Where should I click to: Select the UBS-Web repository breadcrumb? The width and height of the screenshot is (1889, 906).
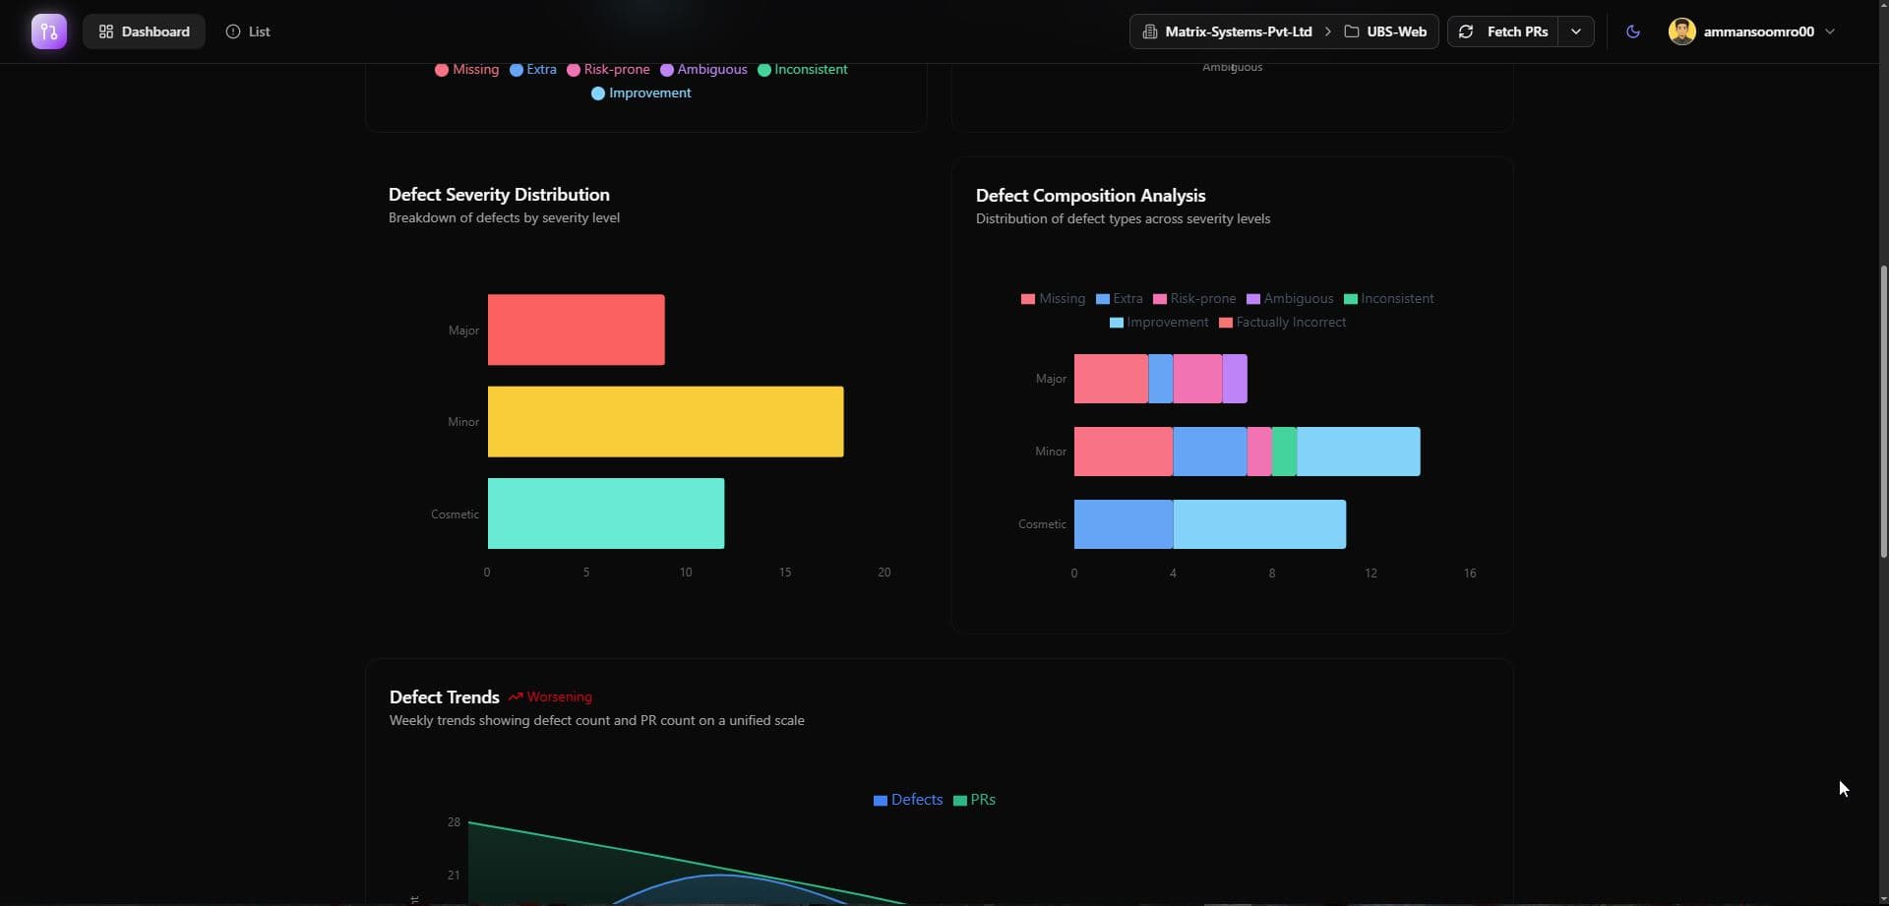point(1396,31)
